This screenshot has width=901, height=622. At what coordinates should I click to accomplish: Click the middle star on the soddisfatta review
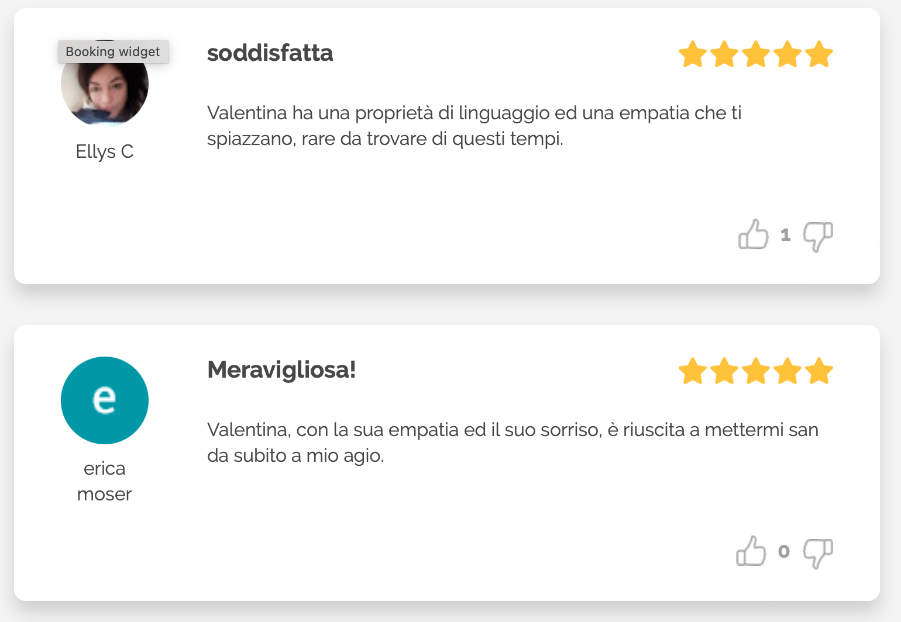pos(756,54)
